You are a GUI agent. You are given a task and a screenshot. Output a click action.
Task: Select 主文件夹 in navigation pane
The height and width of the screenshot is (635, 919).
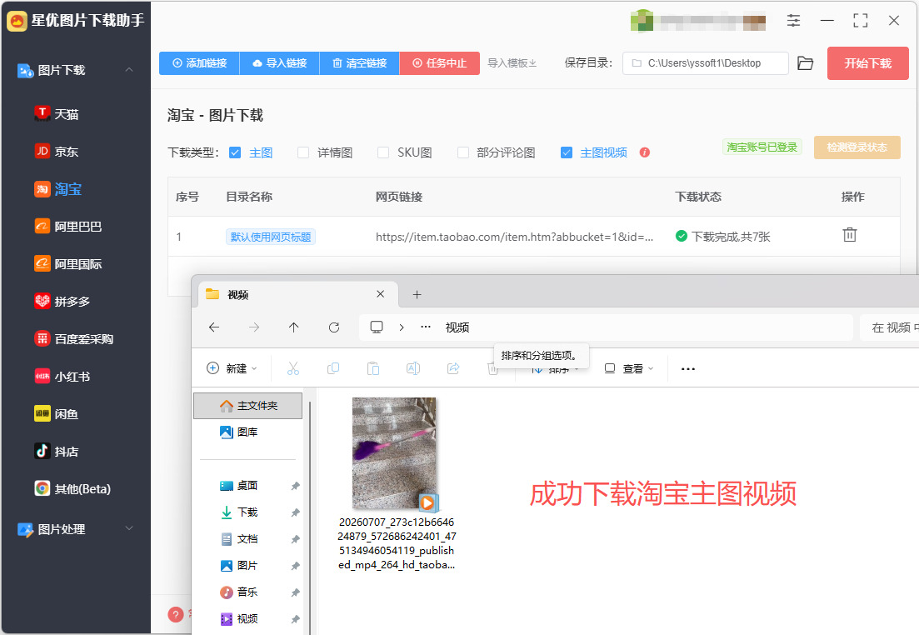tap(248, 406)
